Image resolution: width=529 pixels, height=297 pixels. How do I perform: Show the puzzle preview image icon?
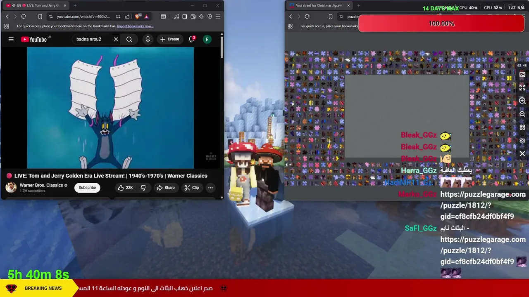pyautogui.click(x=522, y=75)
